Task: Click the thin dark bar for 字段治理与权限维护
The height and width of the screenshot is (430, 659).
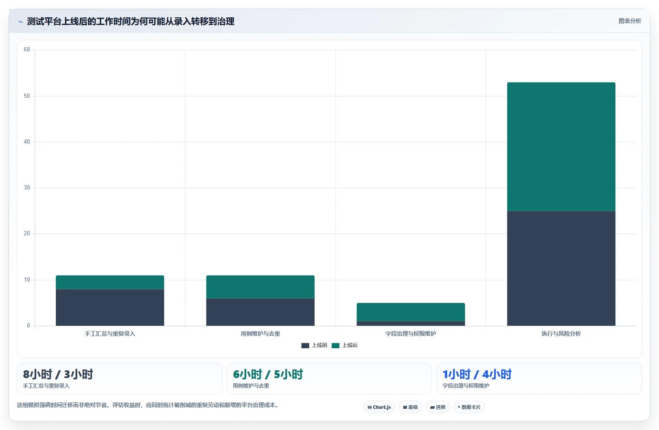Action: click(411, 324)
